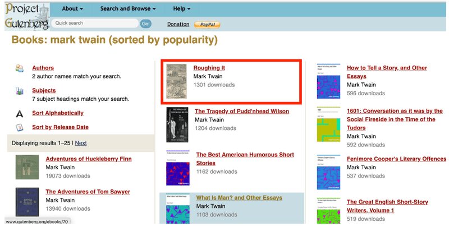
Task: Click the PayPal donation button
Action: (207, 25)
